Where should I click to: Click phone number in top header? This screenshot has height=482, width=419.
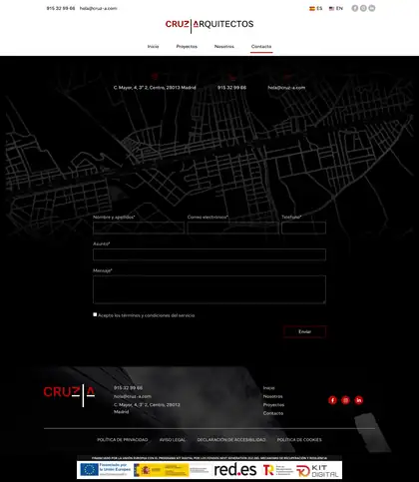click(61, 8)
